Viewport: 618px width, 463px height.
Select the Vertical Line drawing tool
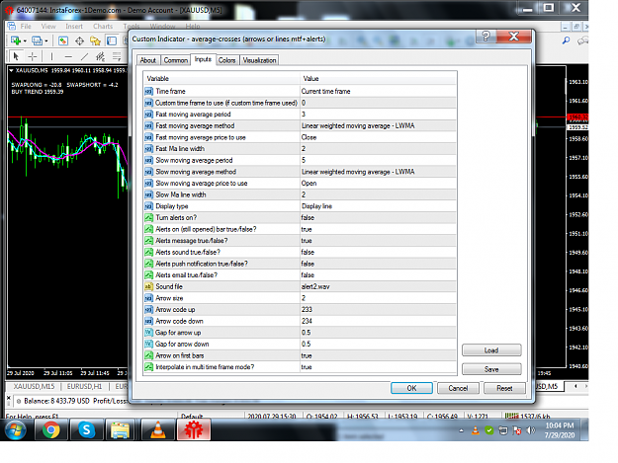[x=51, y=56]
